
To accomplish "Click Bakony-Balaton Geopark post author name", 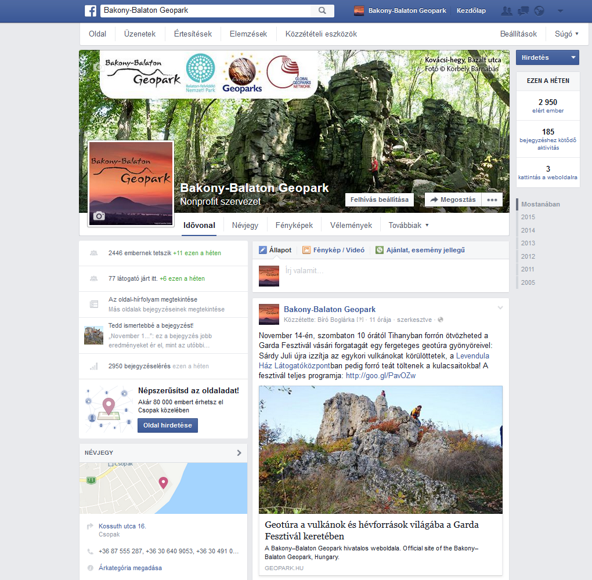I will click(x=330, y=310).
